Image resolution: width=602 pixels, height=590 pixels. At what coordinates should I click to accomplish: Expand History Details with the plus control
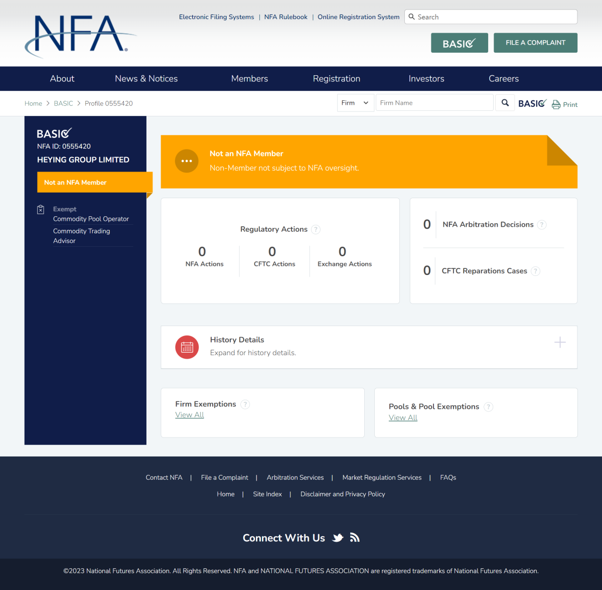(x=560, y=342)
